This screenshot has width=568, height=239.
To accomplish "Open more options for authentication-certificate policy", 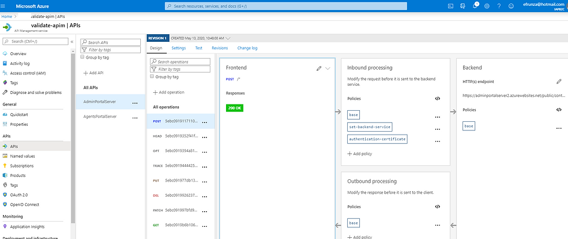I will (437, 142).
